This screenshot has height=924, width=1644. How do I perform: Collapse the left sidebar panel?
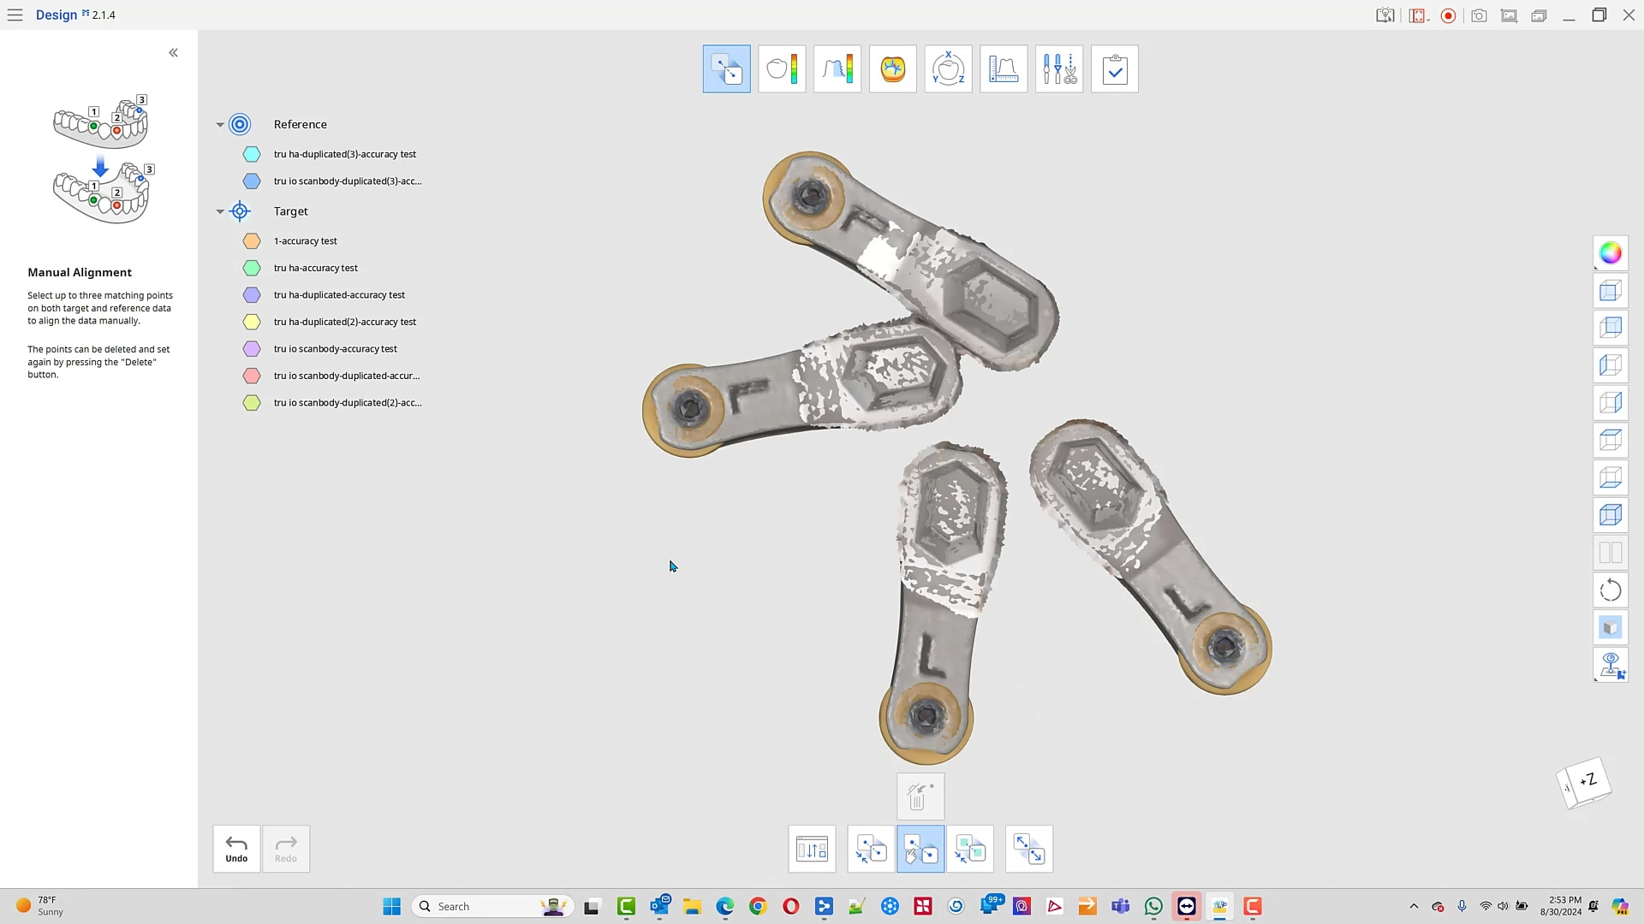point(173,52)
